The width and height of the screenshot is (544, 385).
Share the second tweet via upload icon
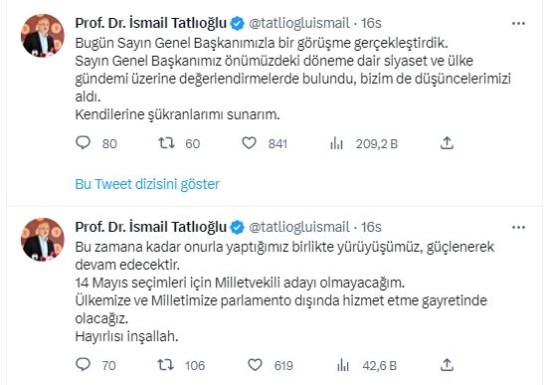[x=447, y=364]
